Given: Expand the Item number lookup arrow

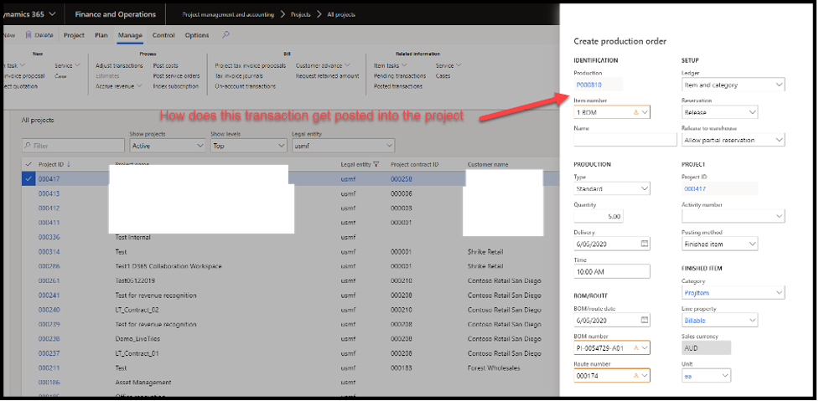Looking at the screenshot, I should click(x=645, y=112).
